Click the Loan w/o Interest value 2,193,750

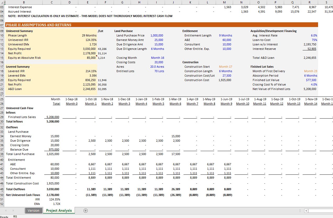tap(310, 44)
